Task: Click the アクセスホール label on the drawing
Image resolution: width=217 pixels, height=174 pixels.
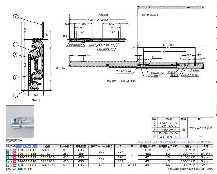Action: (124, 71)
